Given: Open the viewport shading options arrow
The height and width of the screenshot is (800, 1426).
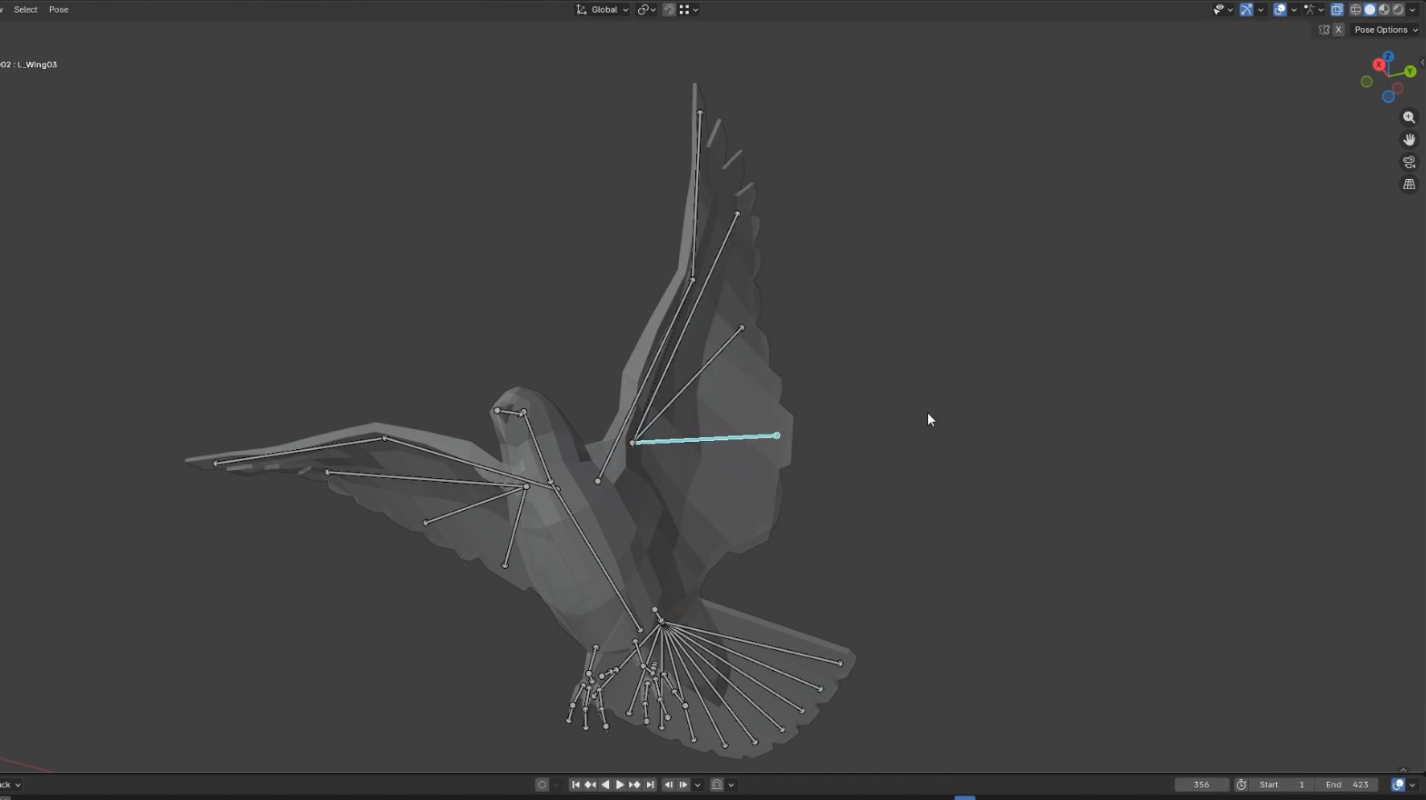Looking at the screenshot, I should coord(1412,10).
